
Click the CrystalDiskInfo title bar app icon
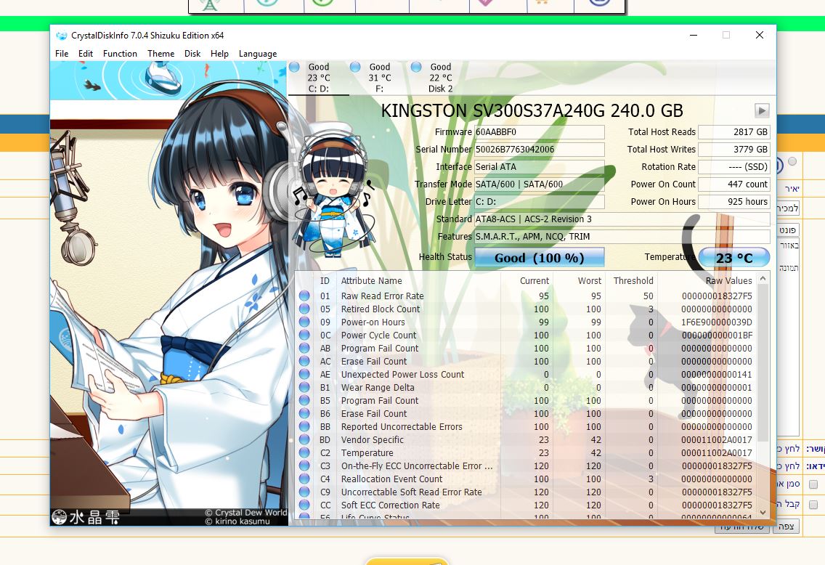tap(61, 36)
